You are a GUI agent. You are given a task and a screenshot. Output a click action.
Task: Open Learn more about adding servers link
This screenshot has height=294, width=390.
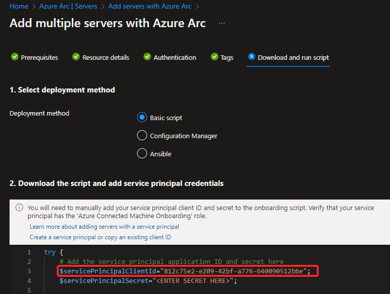point(104,227)
